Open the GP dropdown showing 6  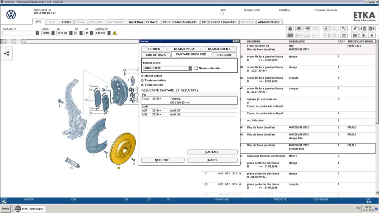coord(81,33)
